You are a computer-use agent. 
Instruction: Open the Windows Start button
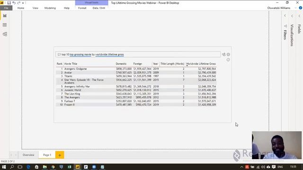(4, 167)
